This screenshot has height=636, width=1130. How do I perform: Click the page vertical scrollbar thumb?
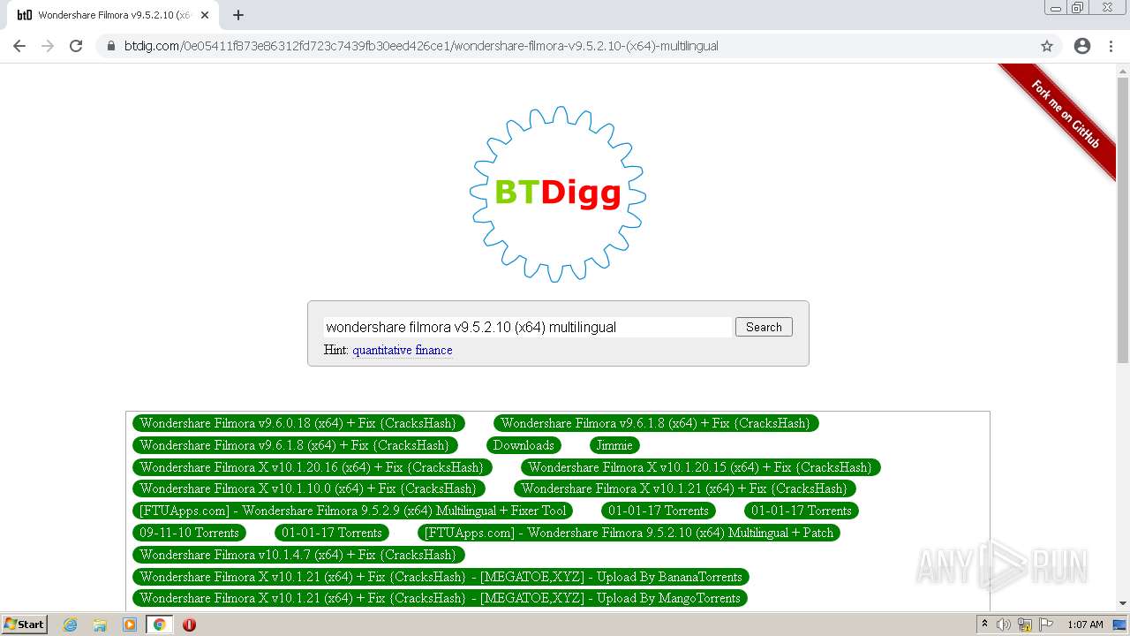[x=1123, y=221]
